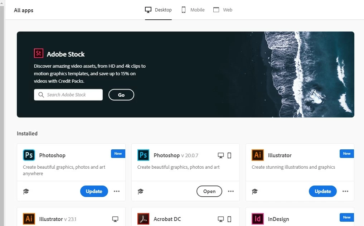Click the 'All apps' heading
Viewport: 364px width, 226px height.
[24, 10]
